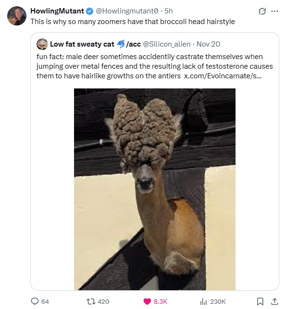This screenshot has width=286, height=309.
Task: Click the Grok explain-post icon
Action: point(262,12)
